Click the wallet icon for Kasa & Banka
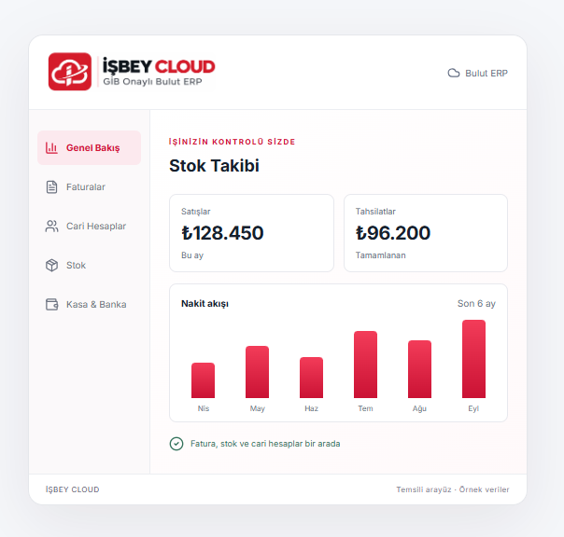 (51, 304)
